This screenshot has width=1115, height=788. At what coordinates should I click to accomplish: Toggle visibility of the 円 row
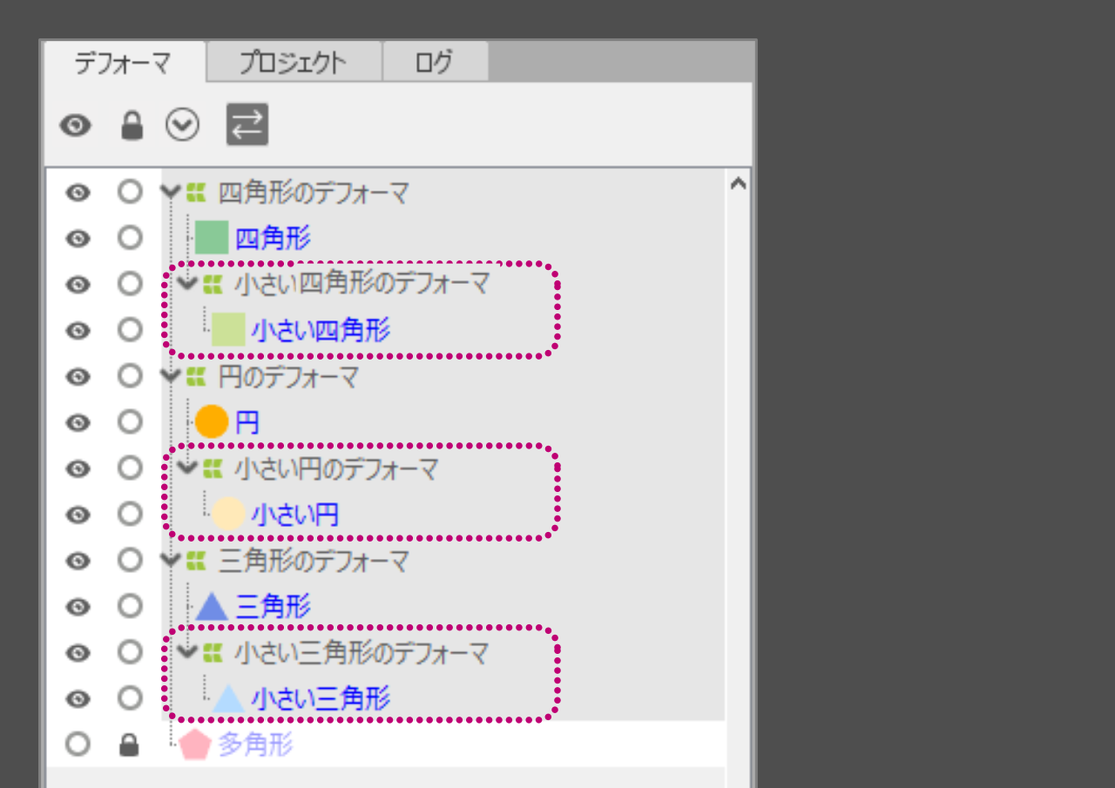(78, 422)
